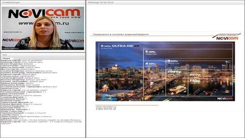Screen dimensions: 245x138
Task: Click Иванов Александр's 'Хеллоу' message
Action: click(x=17, y=83)
